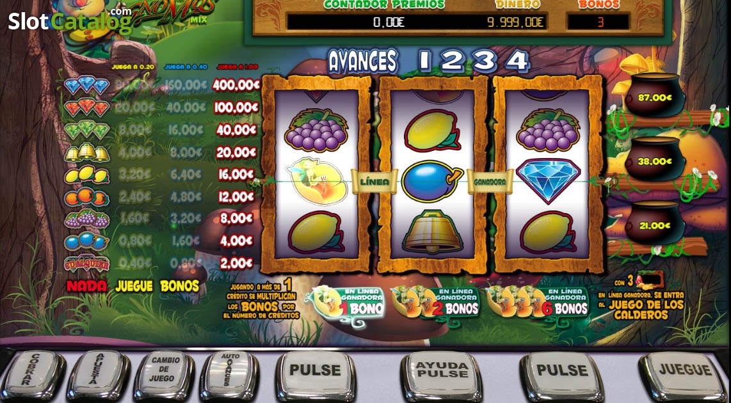Select the gnome symbol on the first reel
Screen dimensions: 731x403
316,181
